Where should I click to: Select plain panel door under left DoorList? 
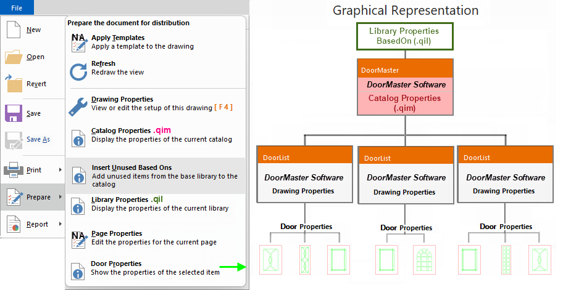(338, 260)
